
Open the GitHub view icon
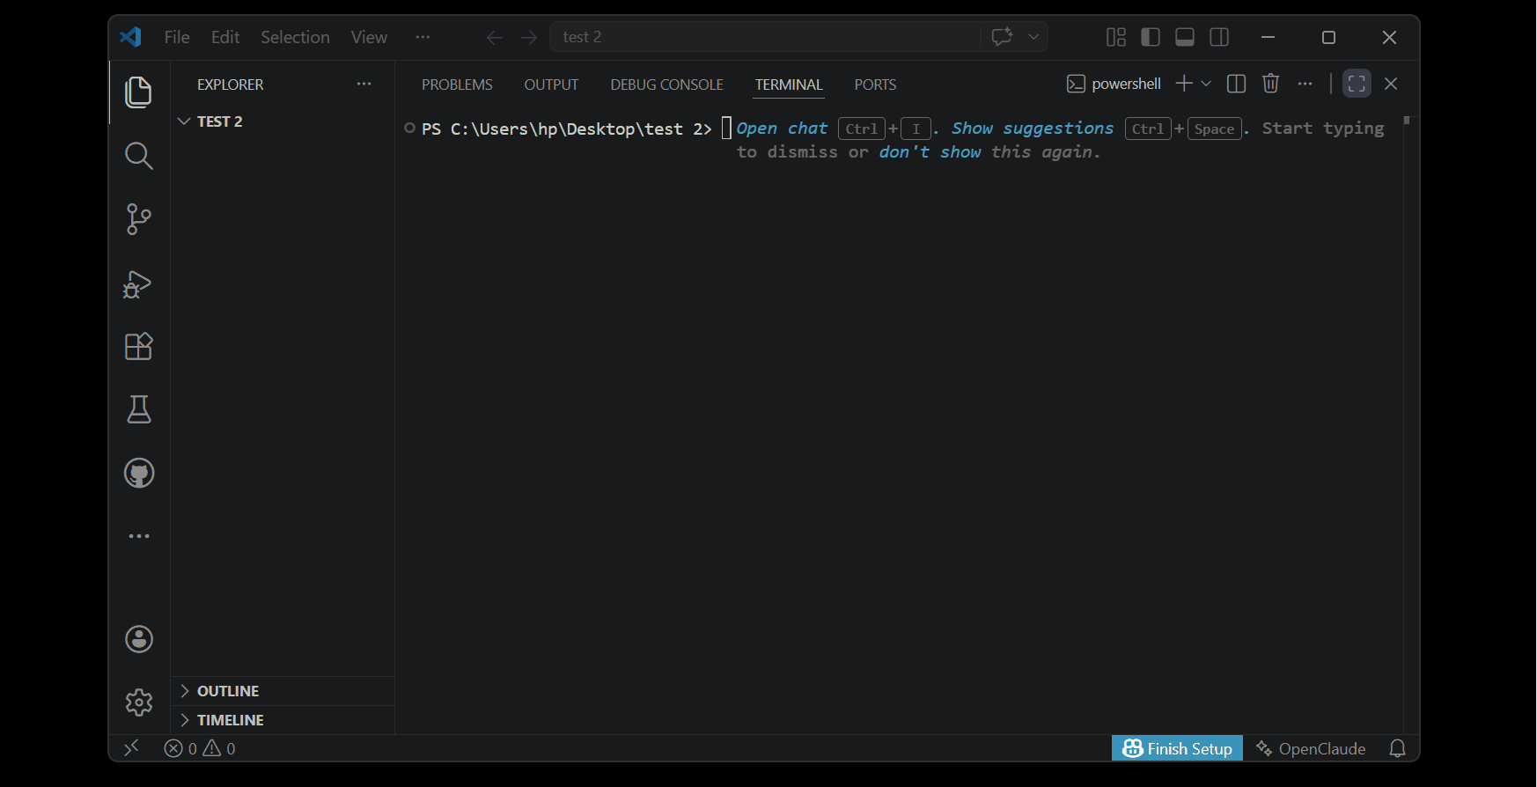tap(138, 474)
